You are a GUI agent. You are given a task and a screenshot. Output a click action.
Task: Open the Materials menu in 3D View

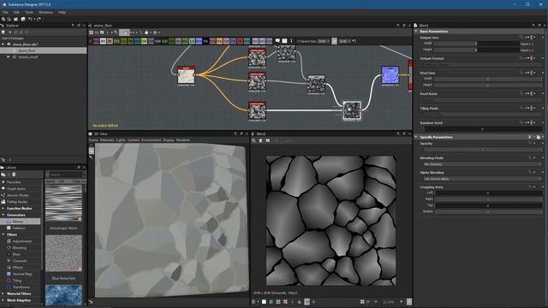click(107, 140)
